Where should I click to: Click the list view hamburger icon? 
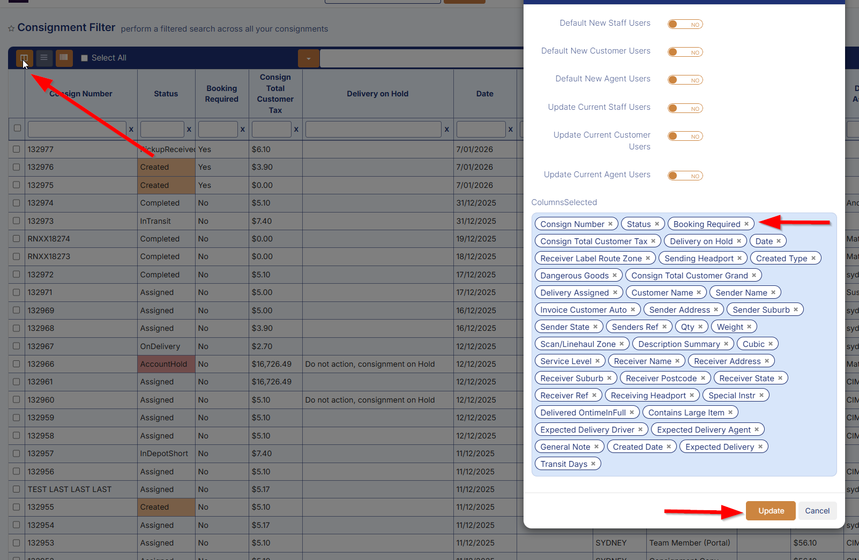pyautogui.click(x=44, y=58)
